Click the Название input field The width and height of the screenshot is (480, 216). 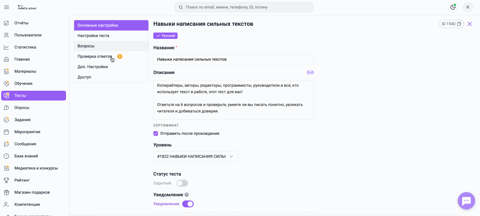tap(233, 59)
